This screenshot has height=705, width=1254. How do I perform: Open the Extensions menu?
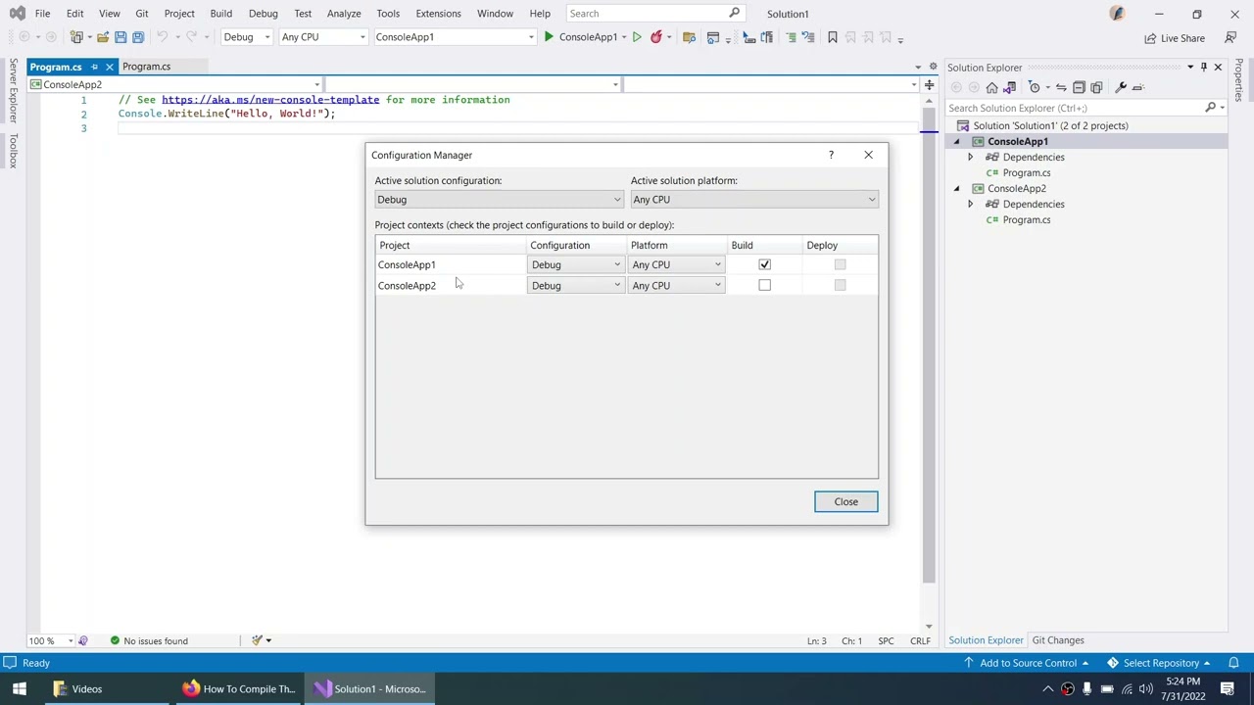tap(438, 14)
